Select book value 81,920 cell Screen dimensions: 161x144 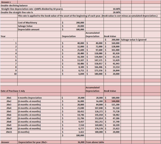coord(112,53)
